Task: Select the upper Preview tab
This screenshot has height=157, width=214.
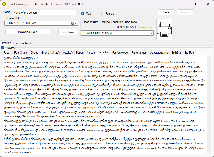Action: 7,43
